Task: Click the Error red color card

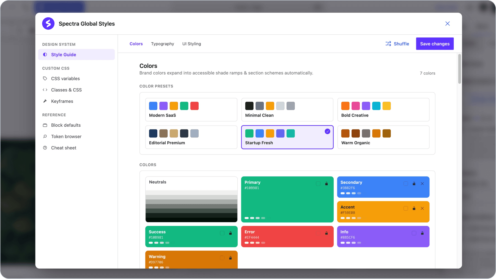Action: tap(287, 236)
